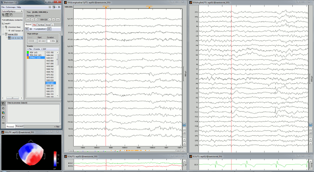The width and height of the screenshot is (314, 172).
Task: Select the Process2 tab
Action: [20, 126]
